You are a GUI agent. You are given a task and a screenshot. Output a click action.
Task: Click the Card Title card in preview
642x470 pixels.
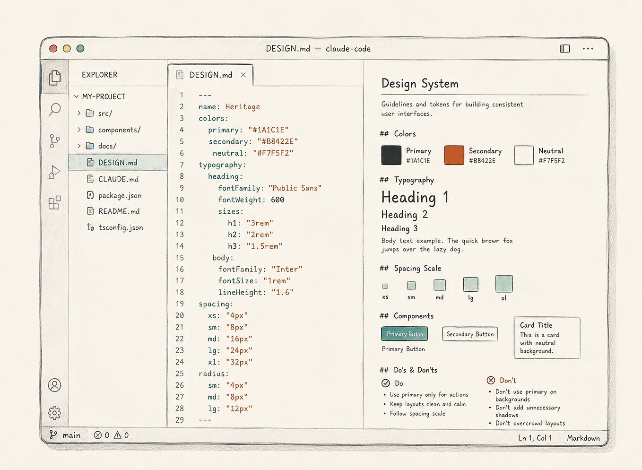[x=547, y=338]
